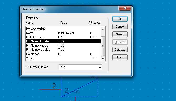This screenshot has height=101, width=176.
Task: Click the text1.Normal value cell
Action: point(66,33)
